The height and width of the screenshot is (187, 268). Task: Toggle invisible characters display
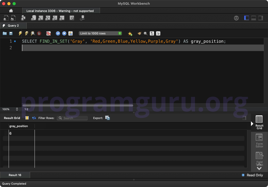click(x=152, y=33)
